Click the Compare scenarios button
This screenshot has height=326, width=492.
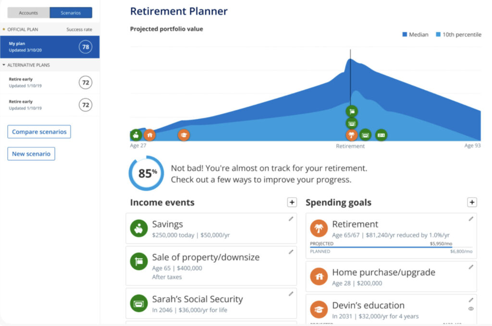point(39,132)
